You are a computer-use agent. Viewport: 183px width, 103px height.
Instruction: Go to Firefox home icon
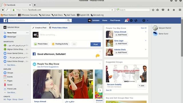174,10
